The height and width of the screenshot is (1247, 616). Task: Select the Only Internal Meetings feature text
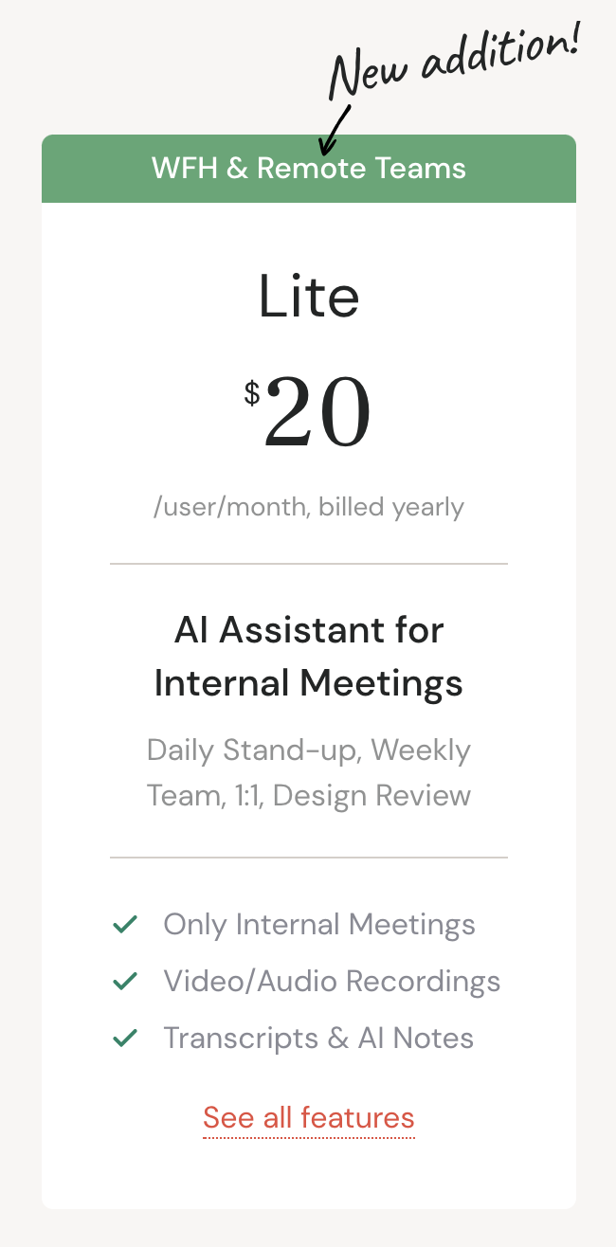319,925
